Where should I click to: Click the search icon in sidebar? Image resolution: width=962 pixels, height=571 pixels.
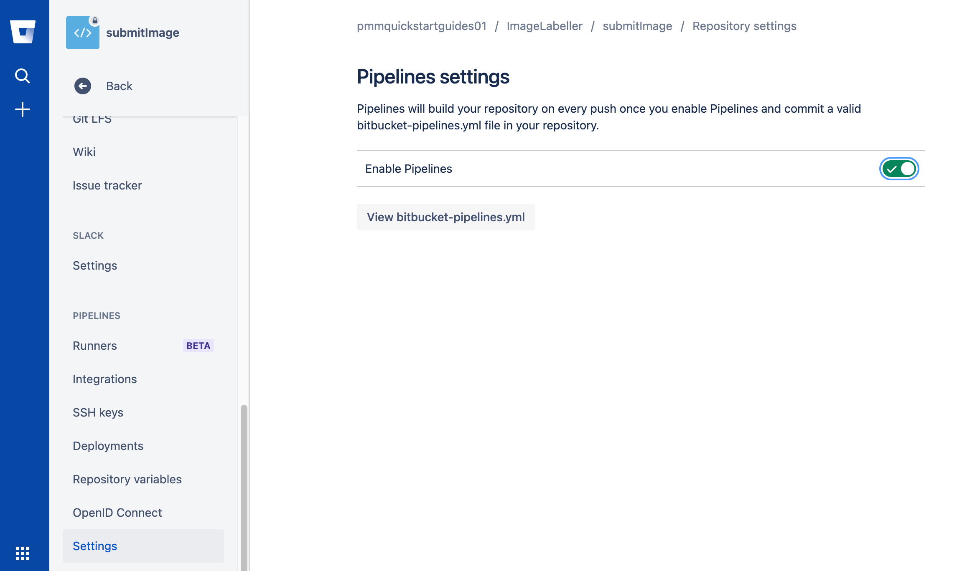(23, 76)
